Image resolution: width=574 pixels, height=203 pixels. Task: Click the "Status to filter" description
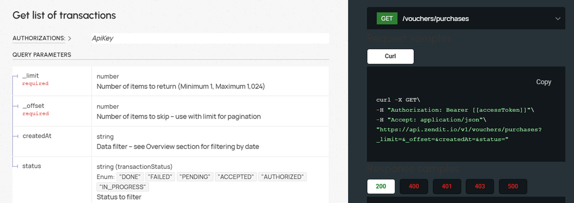point(119,197)
